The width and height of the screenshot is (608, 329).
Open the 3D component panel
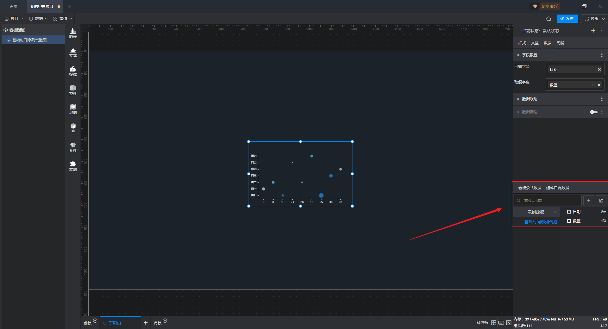pyautogui.click(x=73, y=128)
